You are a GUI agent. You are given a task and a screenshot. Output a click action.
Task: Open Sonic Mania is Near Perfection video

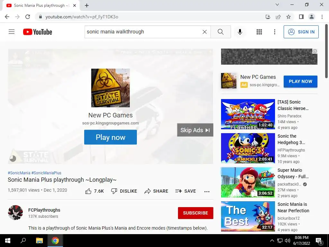(248, 216)
